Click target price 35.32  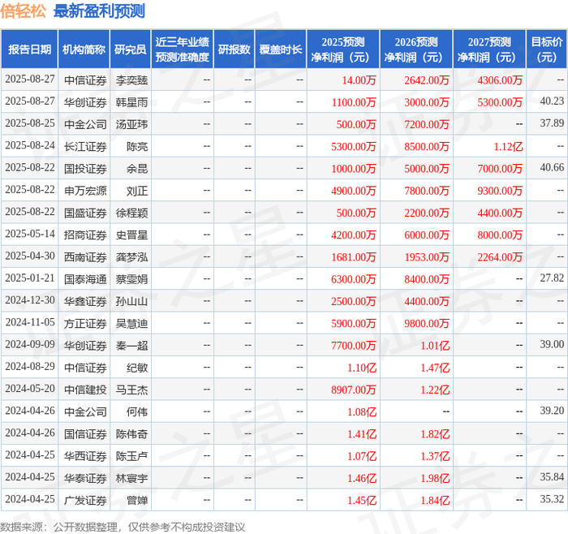click(x=552, y=499)
